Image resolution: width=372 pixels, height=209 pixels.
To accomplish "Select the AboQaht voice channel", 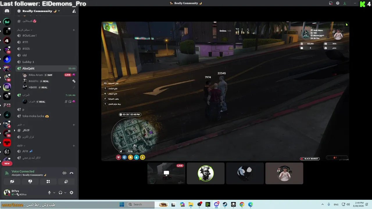I will [46, 69].
